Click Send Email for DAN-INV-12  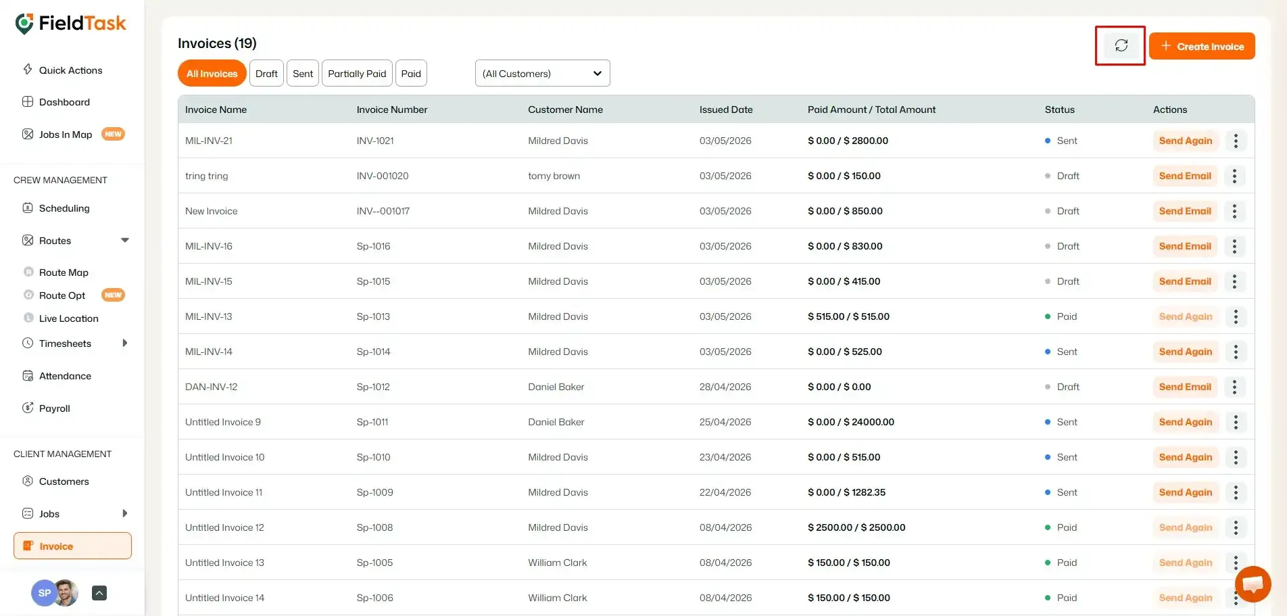tap(1185, 387)
